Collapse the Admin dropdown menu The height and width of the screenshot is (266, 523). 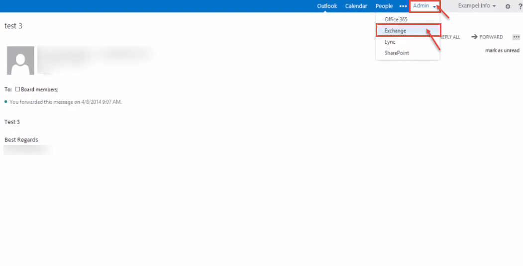pyautogui.click(x=424, y=6)
